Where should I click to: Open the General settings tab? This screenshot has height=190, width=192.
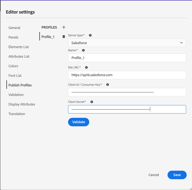pyautogui.click(x=14, y=28)
